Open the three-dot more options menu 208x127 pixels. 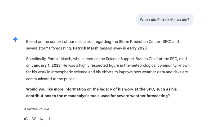pos(49,119)
